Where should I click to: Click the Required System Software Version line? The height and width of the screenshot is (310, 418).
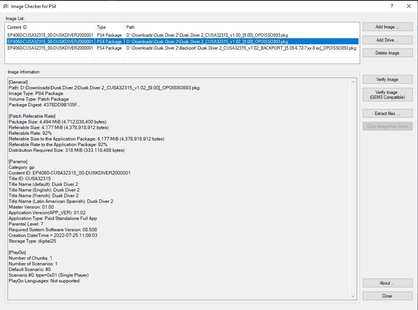(x=53, y=230)
